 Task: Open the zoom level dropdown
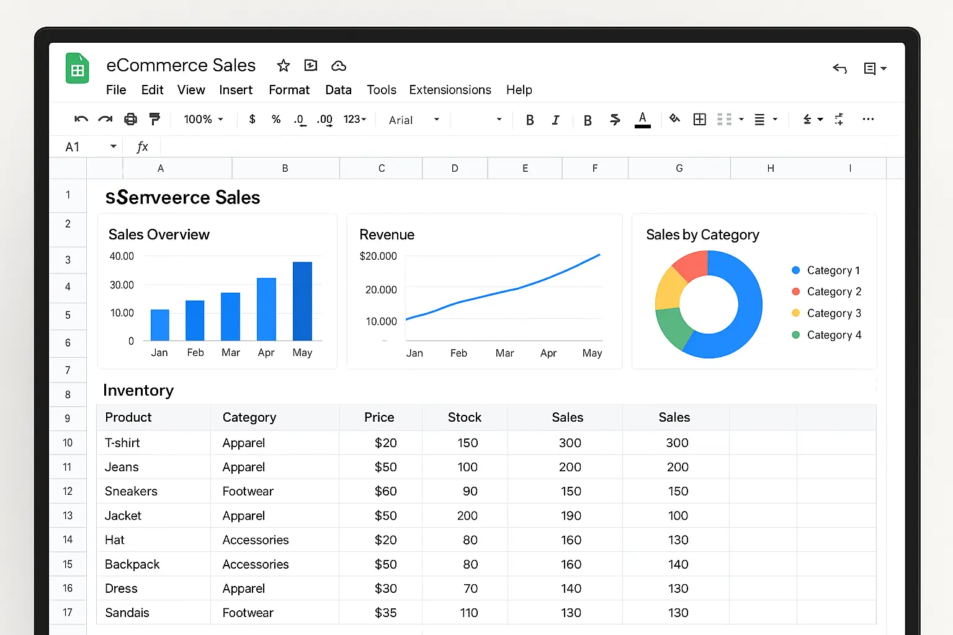pyautogui.click(x=203, y=119)
